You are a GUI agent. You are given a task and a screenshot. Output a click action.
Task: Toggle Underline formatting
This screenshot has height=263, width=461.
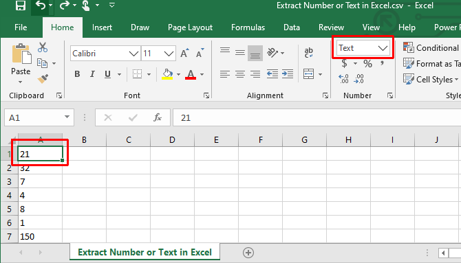(x=107, y=74)
